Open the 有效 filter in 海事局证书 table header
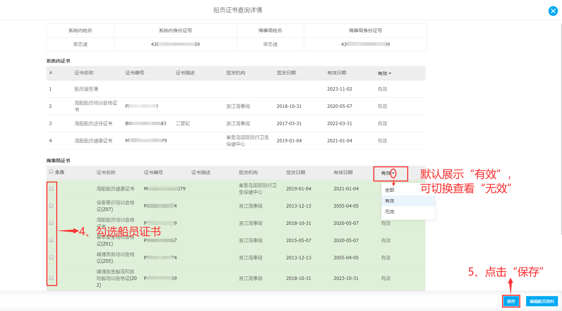This screenshot has width=562, height=311. [x=388, y=173]
